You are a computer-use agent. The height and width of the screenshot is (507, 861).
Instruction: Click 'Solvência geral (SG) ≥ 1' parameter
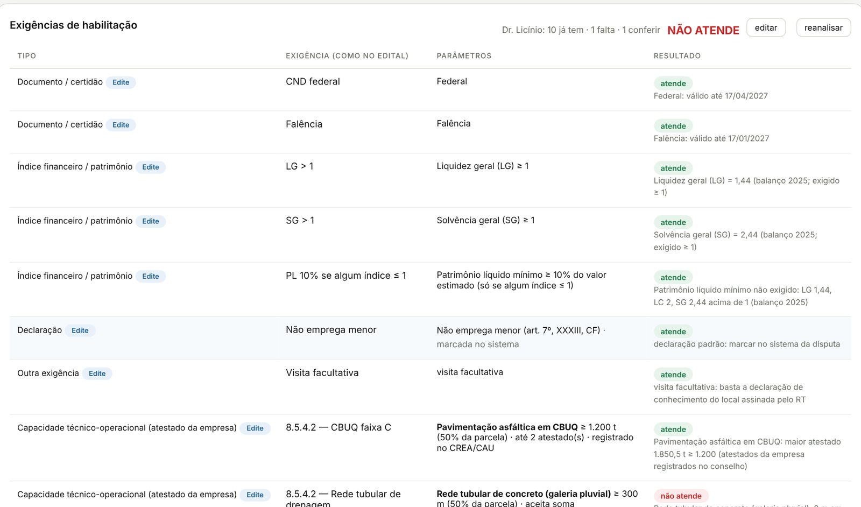pos(485,220)
